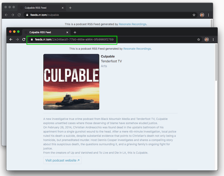The width and height of the screenshot is (224, 176).
Task: Click the back arrow in the background window
Action: point(6,15)
